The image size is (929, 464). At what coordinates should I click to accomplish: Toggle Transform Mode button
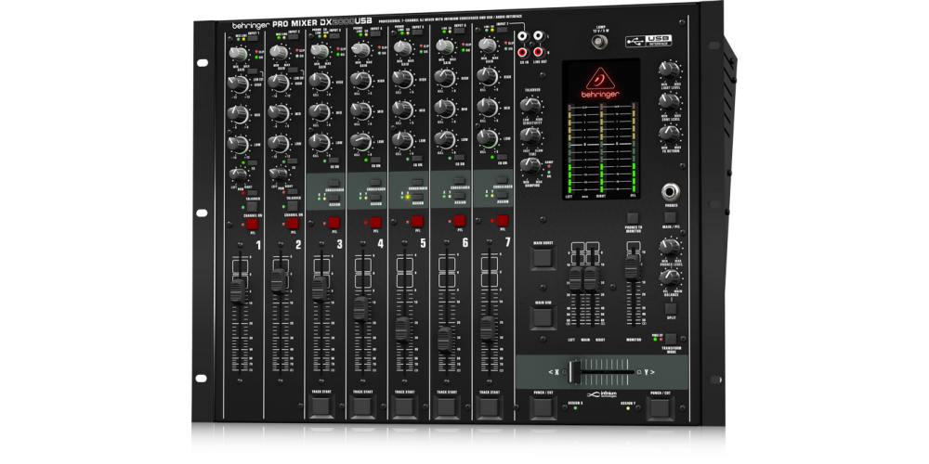(670, 339)
